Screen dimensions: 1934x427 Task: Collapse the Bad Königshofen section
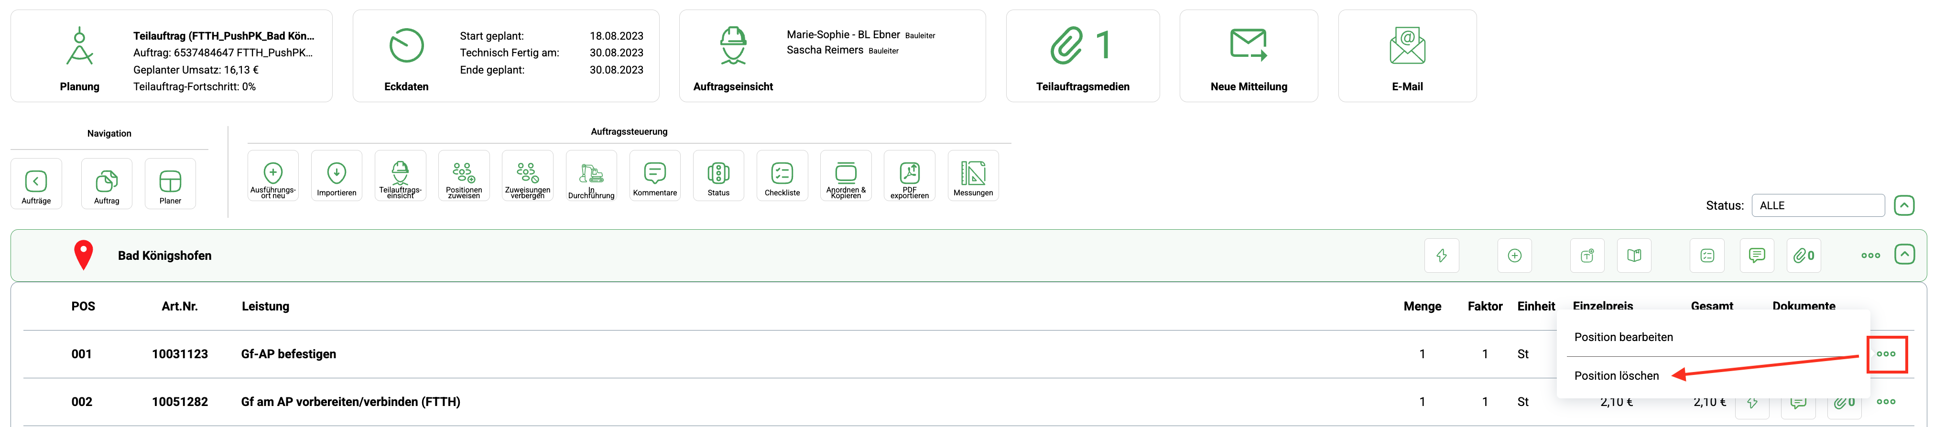[1904, 255]
